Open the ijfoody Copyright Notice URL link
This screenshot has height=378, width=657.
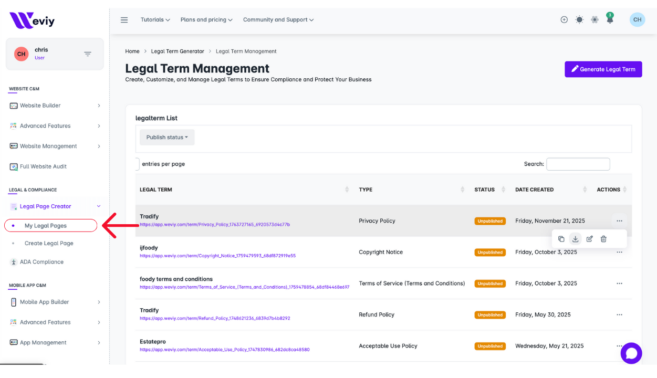pyautogui.click(x=217, y=256)
